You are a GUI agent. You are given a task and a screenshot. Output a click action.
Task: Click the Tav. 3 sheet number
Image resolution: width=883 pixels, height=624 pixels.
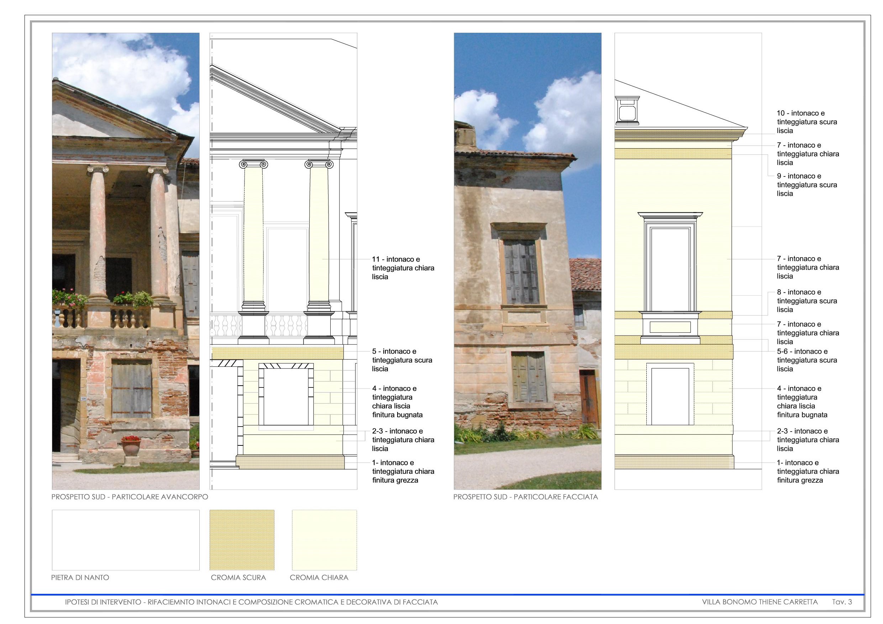842,602
